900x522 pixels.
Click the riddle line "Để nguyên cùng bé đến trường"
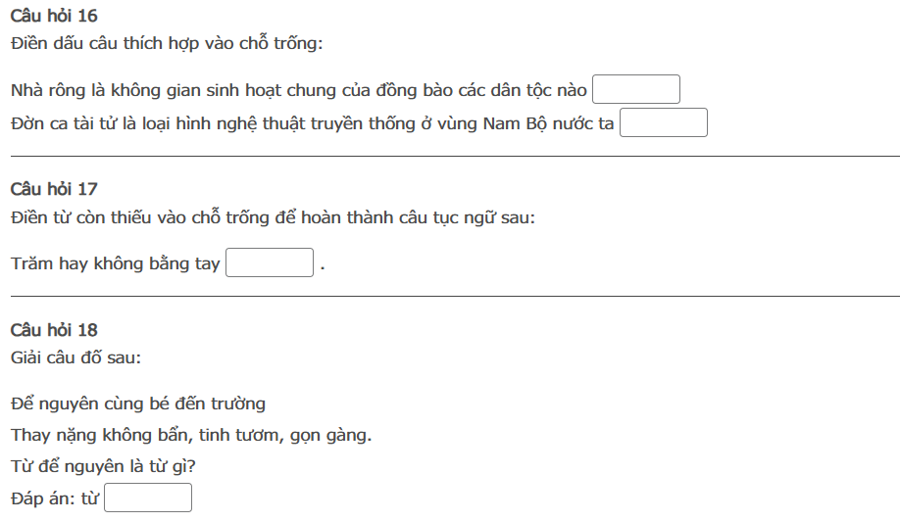pyautogui.click(x=138, y=403)
